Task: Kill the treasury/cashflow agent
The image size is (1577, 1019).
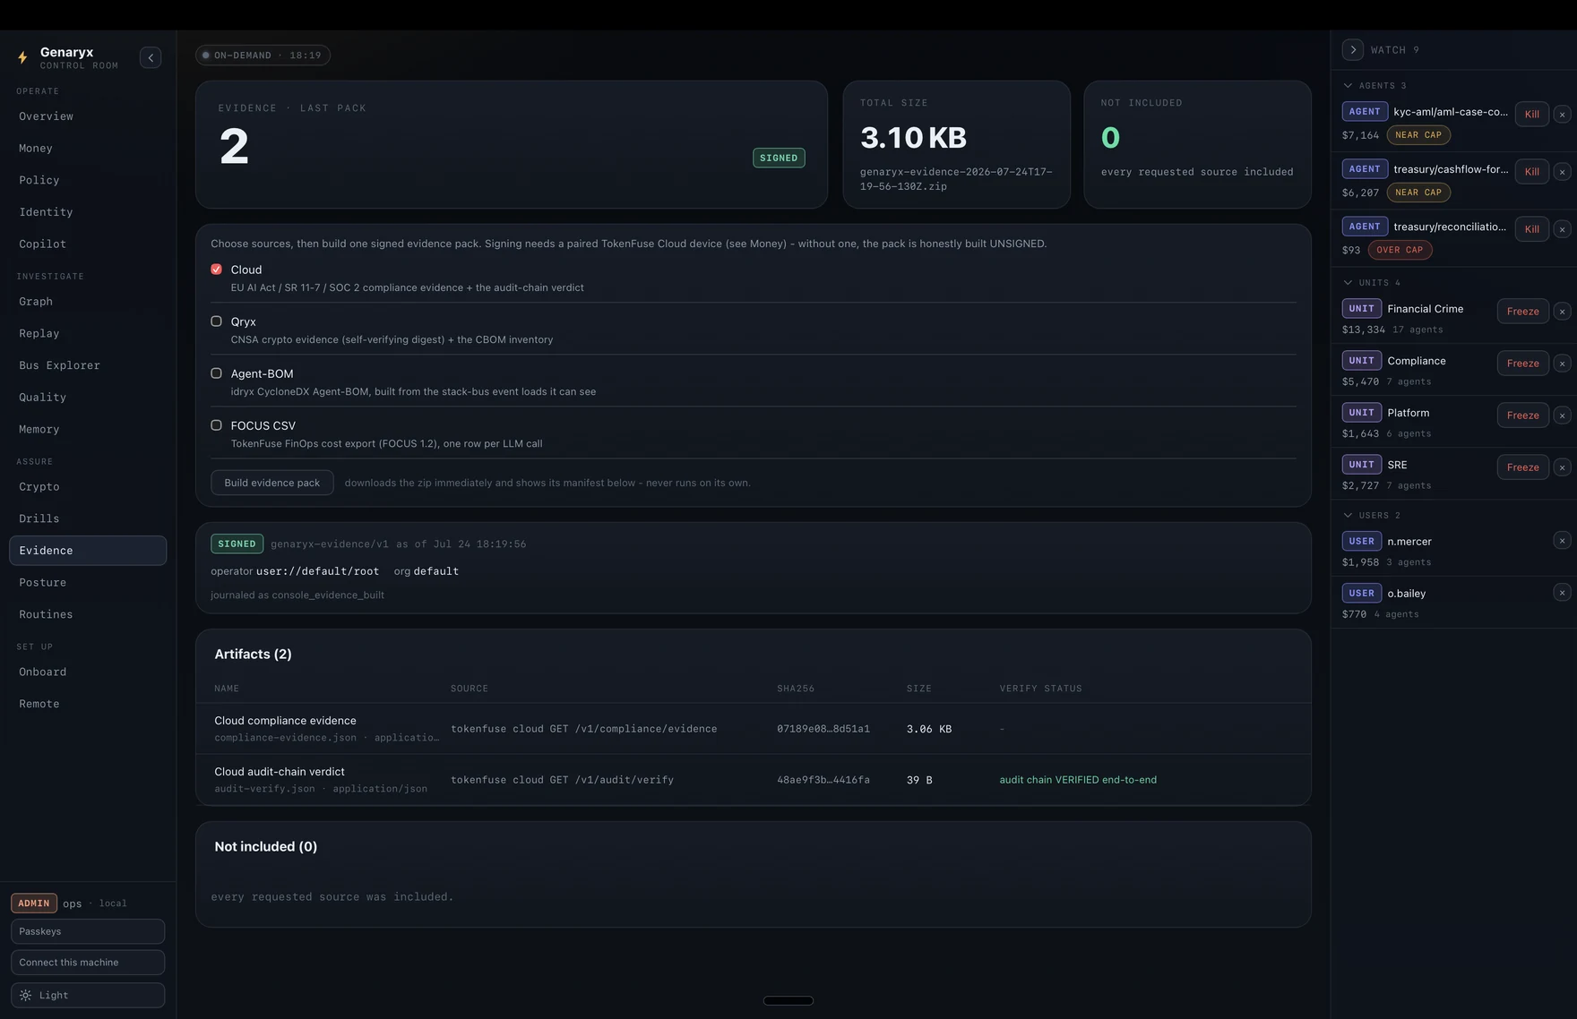Action: click(x=1532, y=172)
